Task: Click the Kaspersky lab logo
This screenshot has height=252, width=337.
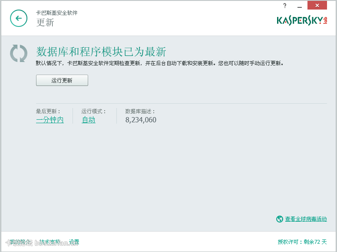Action: (302, 21)
